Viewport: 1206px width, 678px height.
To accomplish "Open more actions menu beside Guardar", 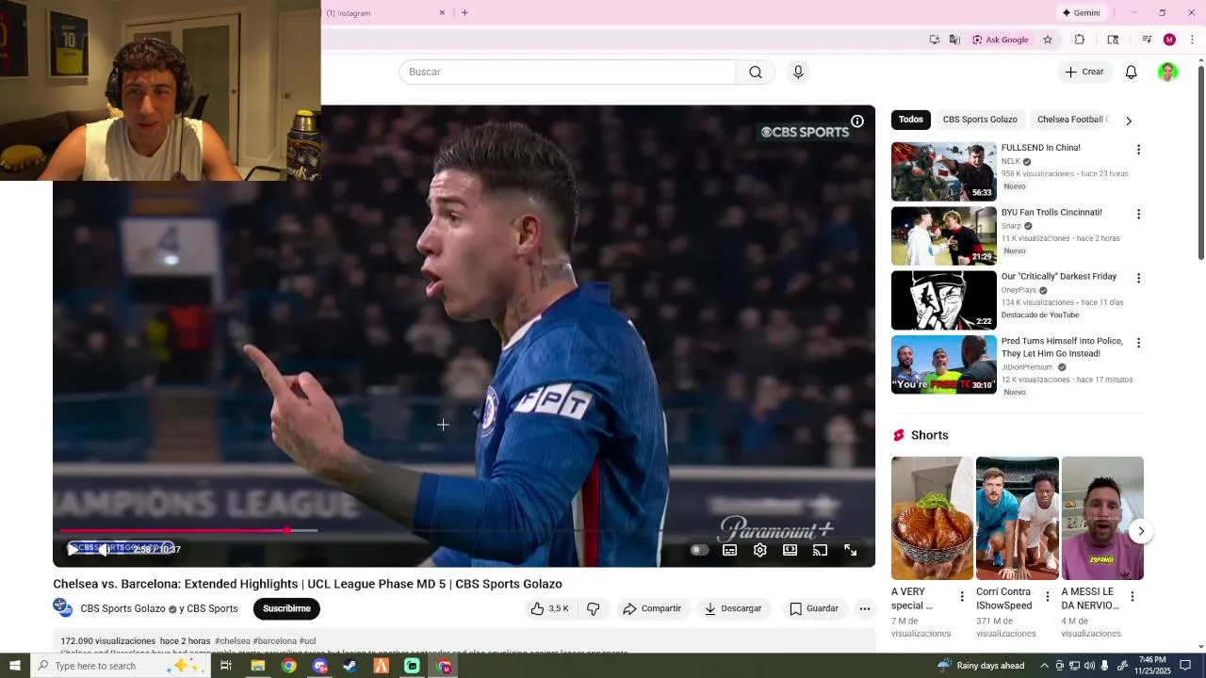I will click(865, 608).
